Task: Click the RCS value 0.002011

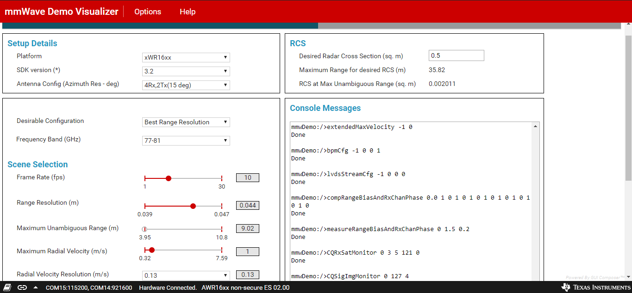Action: click(442, 84)
